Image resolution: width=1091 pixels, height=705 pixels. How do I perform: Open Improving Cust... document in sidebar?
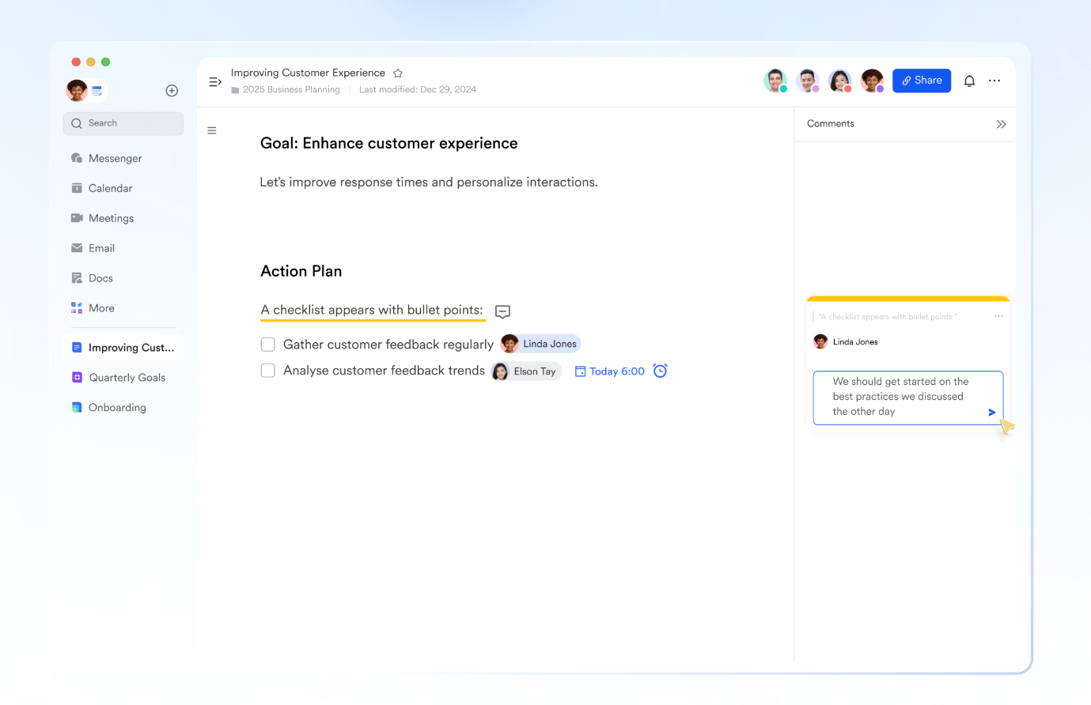tap(123, 348)
